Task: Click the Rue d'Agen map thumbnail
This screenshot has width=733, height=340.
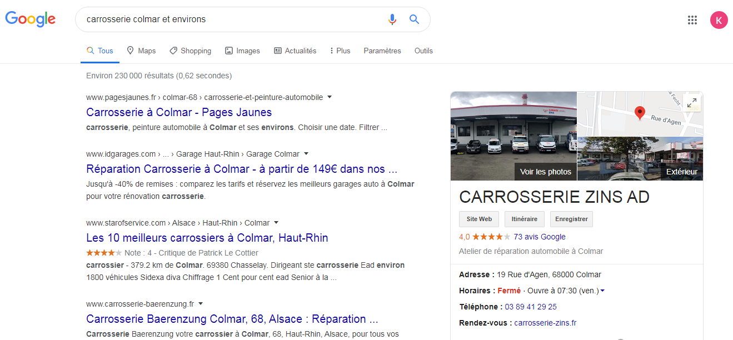Action: click(640, 114)
